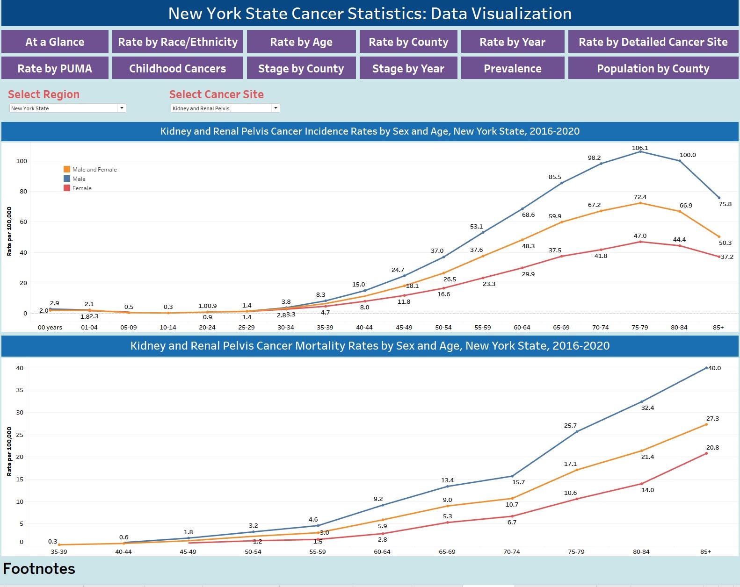Click the orange Male and Female legend swatch
The width and height of the screenshot is (740, 587).
coord(67,169)
